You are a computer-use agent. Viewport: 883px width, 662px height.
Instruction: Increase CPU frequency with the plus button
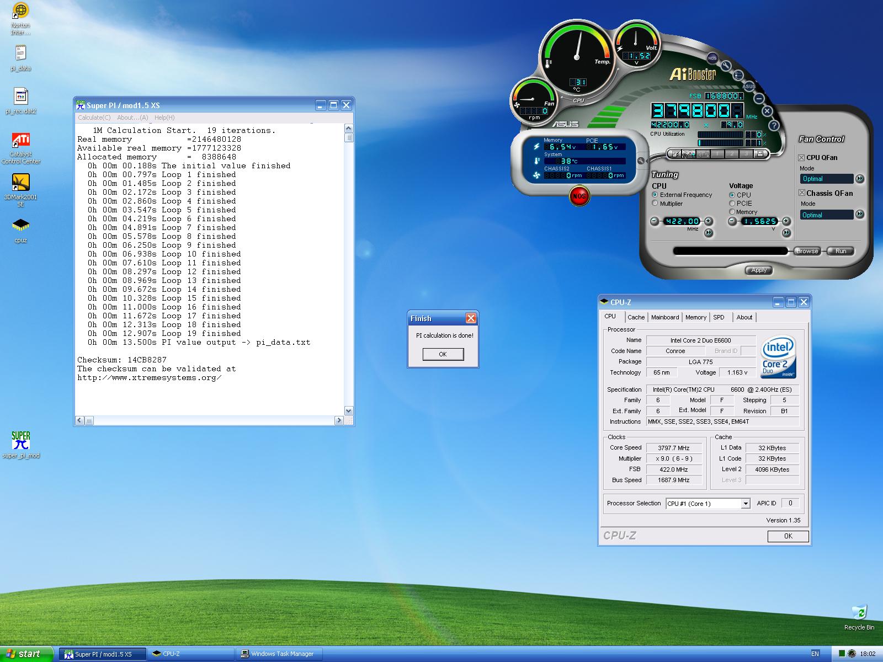(708, 221)
